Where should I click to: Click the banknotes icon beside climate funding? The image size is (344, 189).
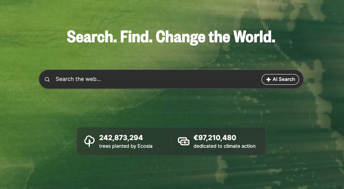click(184, 141)
